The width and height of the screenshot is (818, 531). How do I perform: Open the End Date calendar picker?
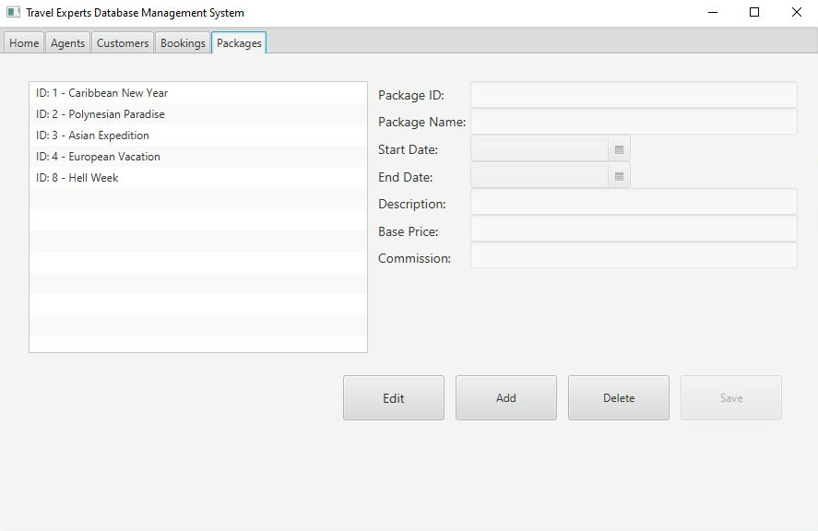pos(619,176)
